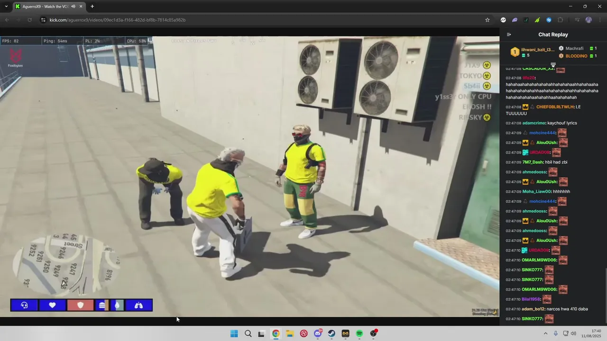Click the microphone tray icon

pyautogui.click(x=556, y=333)
